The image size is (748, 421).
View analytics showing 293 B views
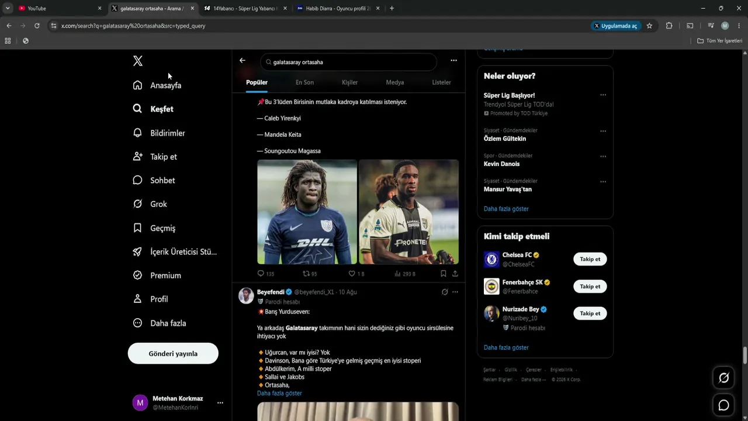(x=404, y=274)
